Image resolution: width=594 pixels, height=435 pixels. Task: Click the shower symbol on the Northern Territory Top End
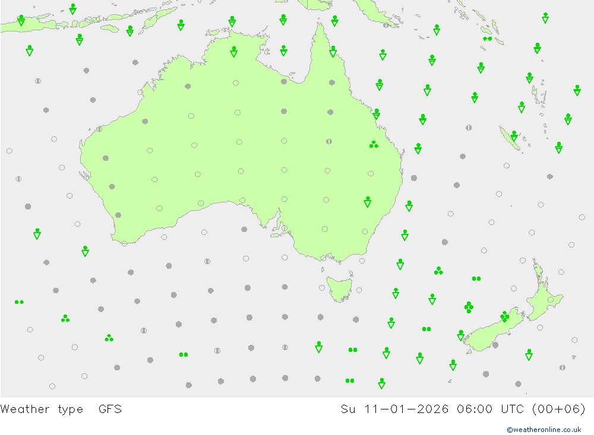point(233,52)
